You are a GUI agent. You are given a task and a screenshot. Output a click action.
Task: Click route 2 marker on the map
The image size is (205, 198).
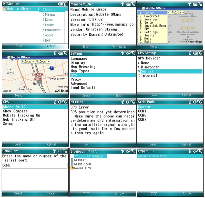click(x=52, y=68)
